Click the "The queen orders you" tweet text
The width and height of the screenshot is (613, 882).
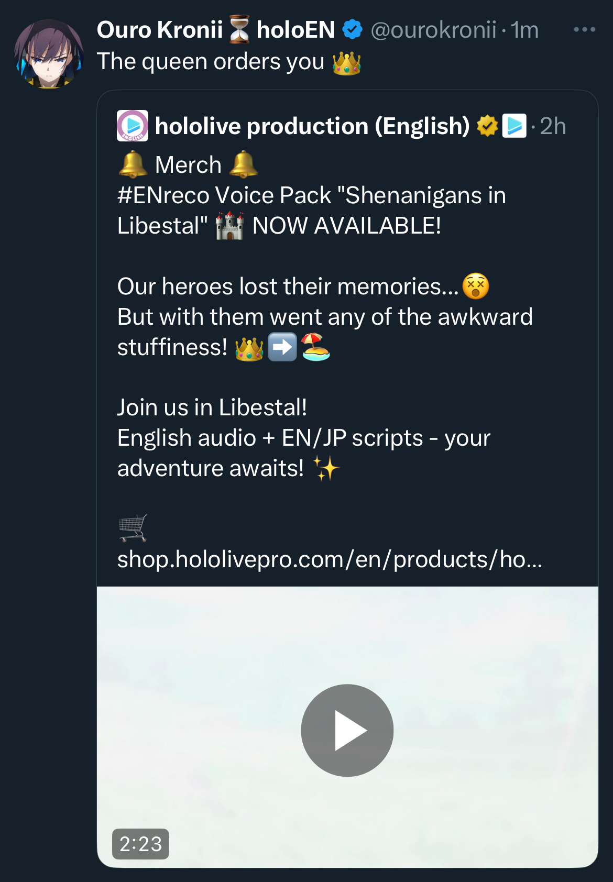(211, 62)
